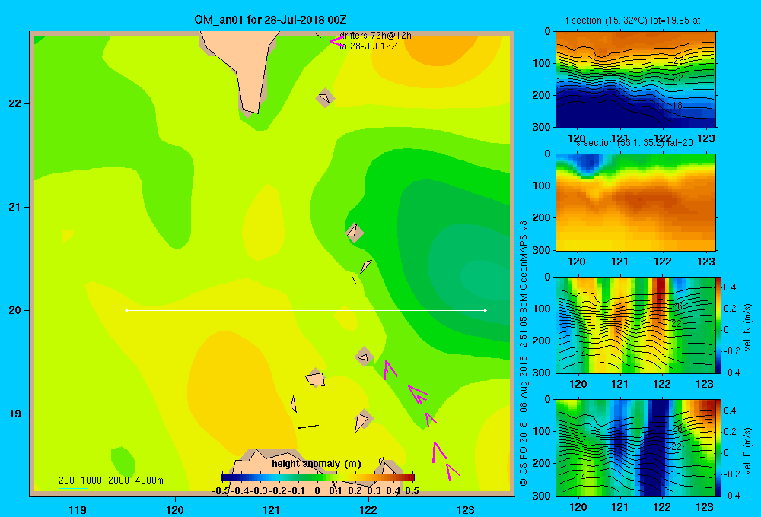Click the 0 midpoint value on height anomaly scale
Screen dimensions: 761x517
click(x=317, y=491)
